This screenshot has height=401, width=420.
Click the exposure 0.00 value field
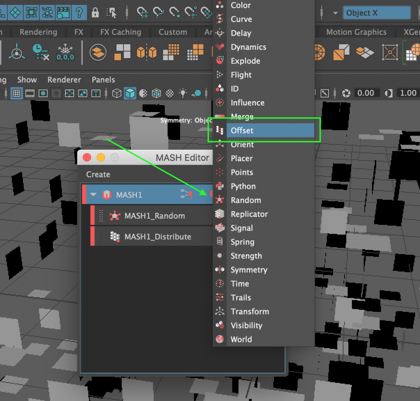click(367, 93)
